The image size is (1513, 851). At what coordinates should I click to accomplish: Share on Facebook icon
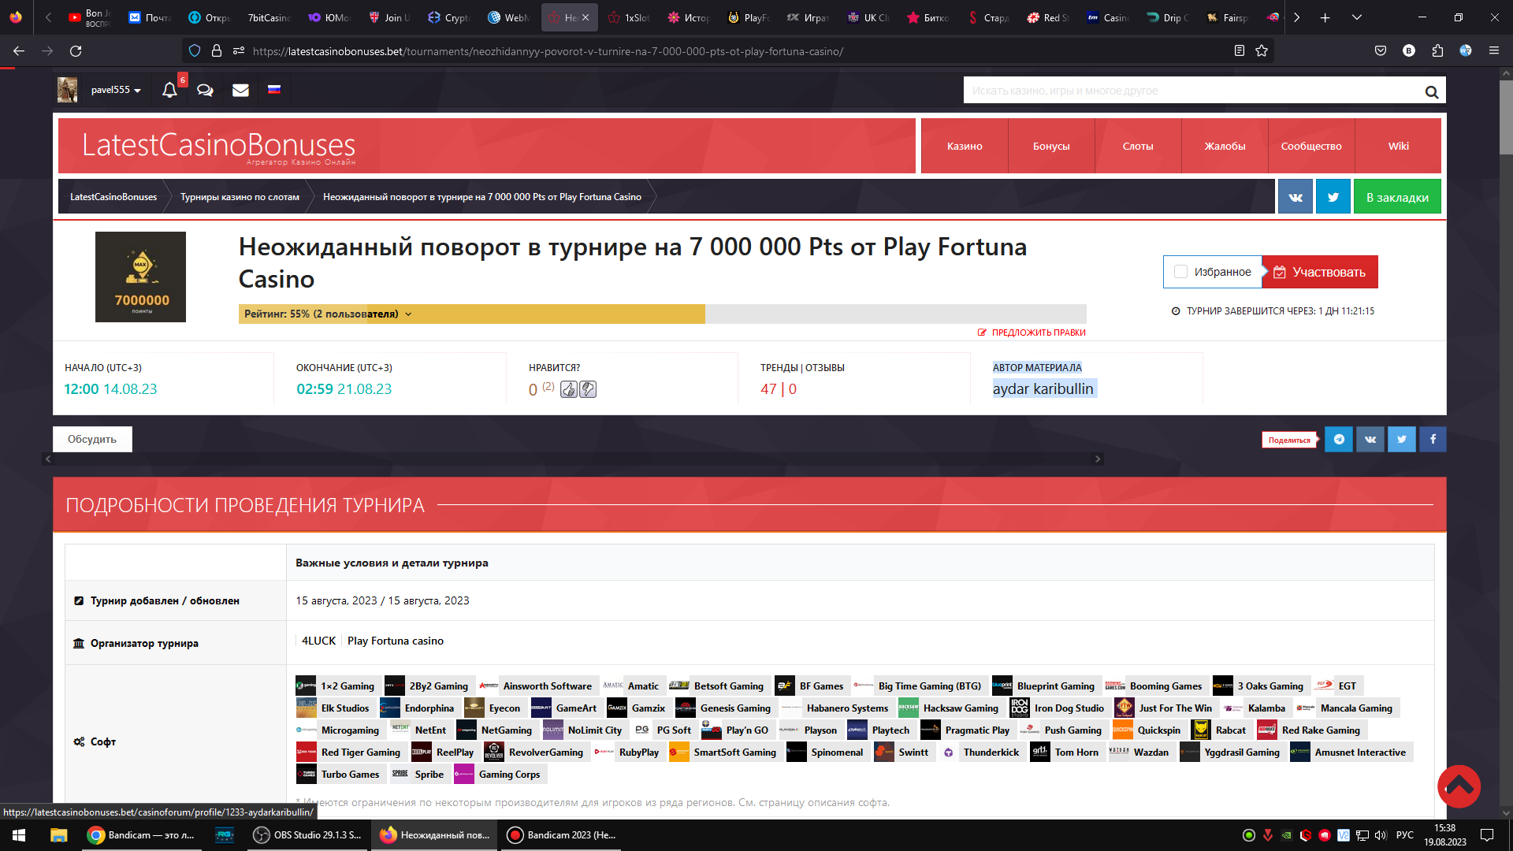[1433, 439]
